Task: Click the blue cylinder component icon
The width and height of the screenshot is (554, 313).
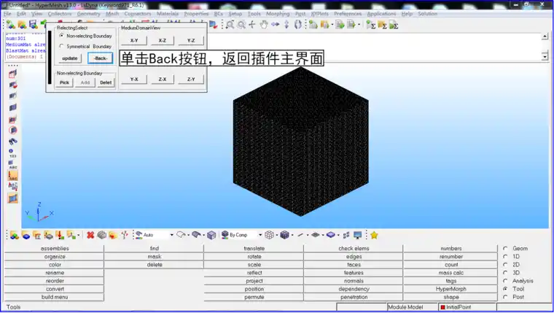Action: 26,235
